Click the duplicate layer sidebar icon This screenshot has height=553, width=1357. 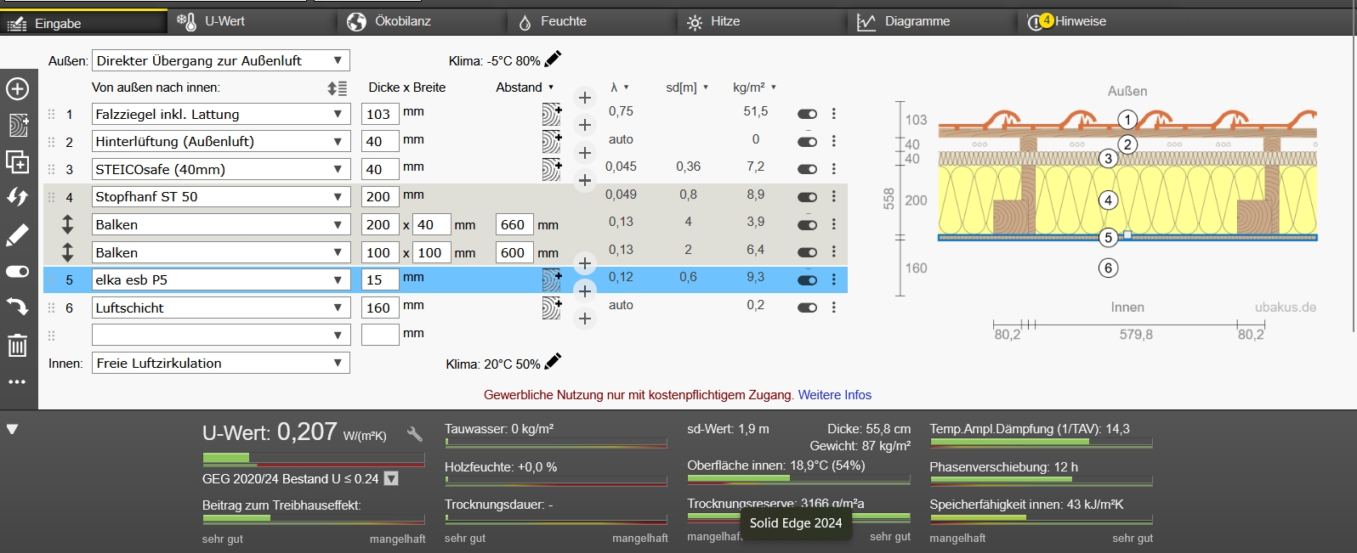tap(17, 161)
